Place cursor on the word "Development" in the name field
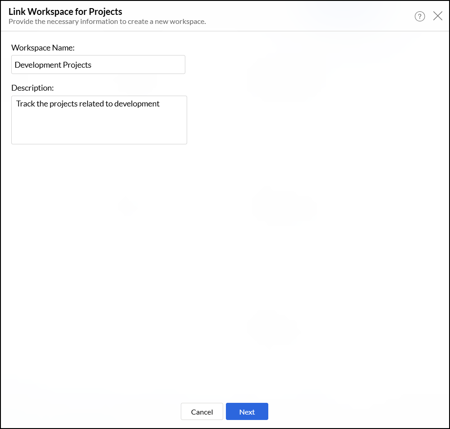Viewport: 450px width, 429px height. [x=35, y=65]
